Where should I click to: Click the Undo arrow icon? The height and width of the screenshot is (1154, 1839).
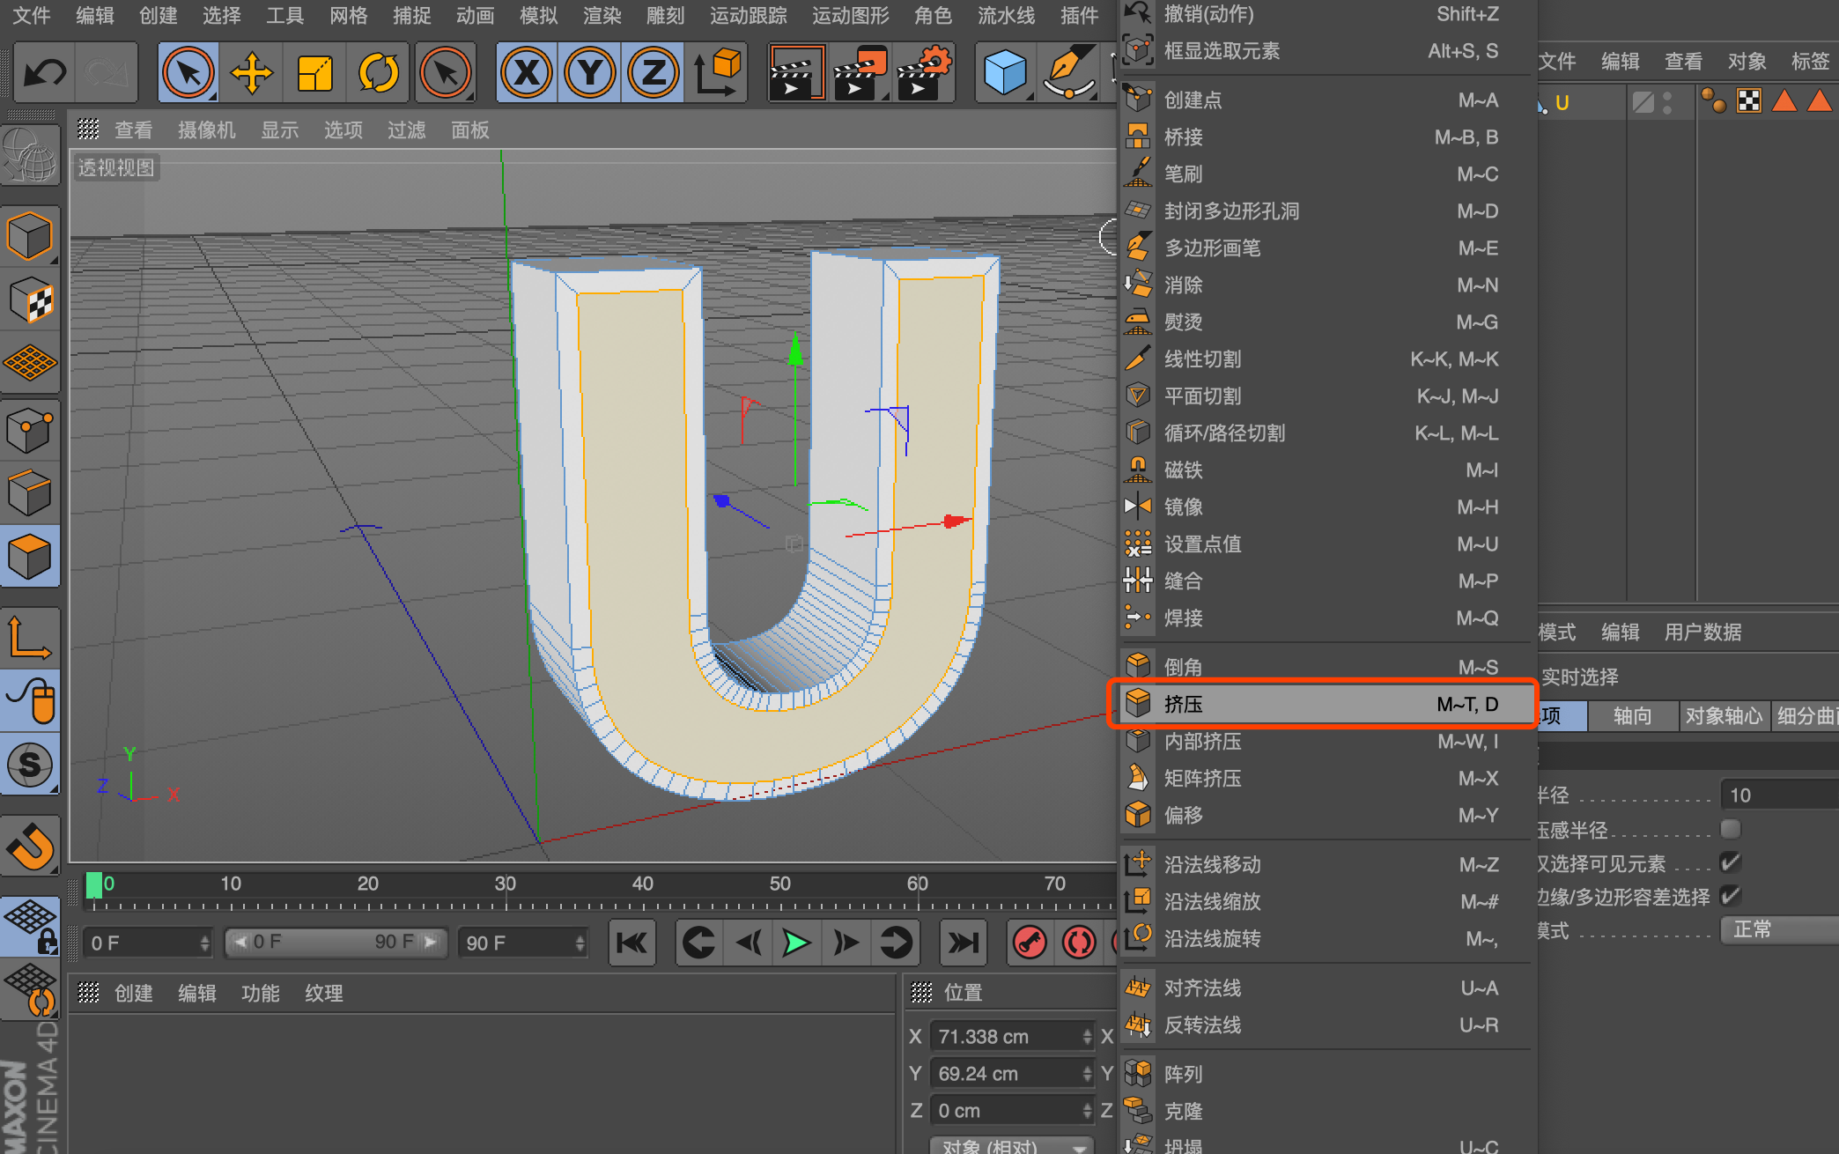click(44, 73)
